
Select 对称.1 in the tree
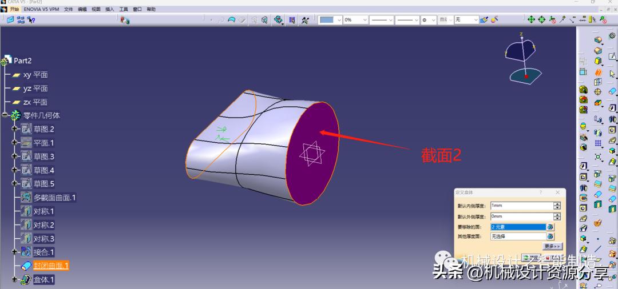[x=43, y=211]
